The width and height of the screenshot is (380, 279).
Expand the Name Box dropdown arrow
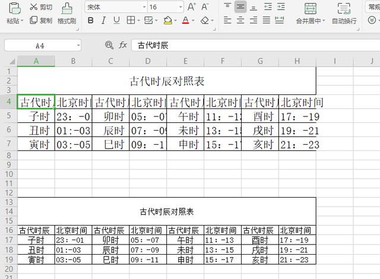[x=78, y=45]
